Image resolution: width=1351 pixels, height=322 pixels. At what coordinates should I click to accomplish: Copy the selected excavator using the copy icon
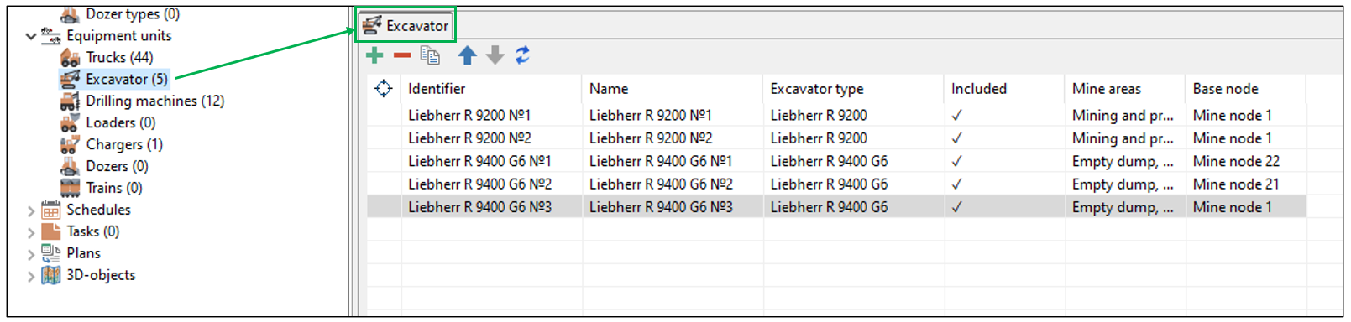click(430, 55)
